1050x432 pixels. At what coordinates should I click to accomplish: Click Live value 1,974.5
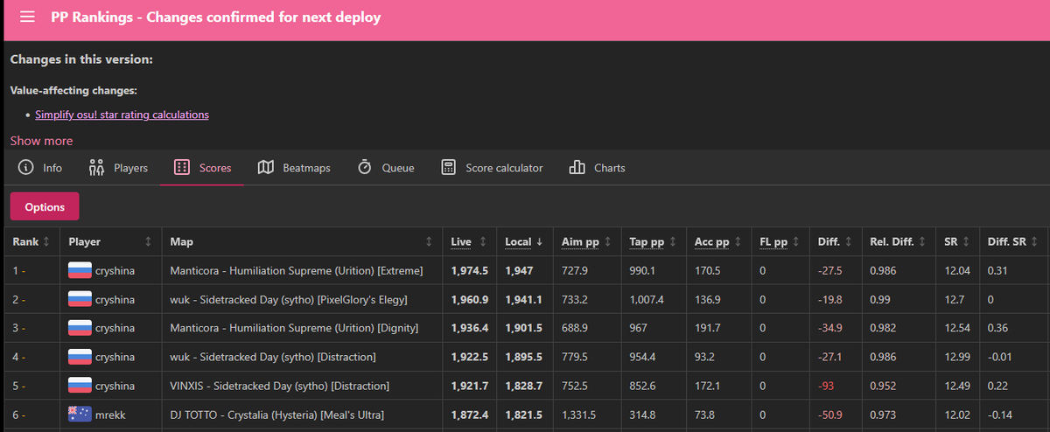point(469,270)
